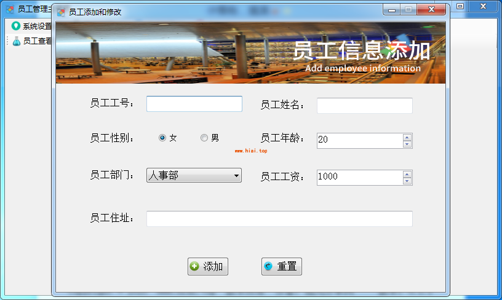Click the green location icon beside 系统设置
Viewport: 502px width, 300px height.
coord(16,26)
